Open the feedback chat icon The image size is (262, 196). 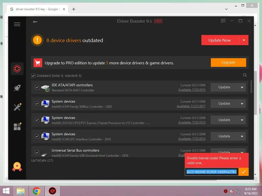223,21
